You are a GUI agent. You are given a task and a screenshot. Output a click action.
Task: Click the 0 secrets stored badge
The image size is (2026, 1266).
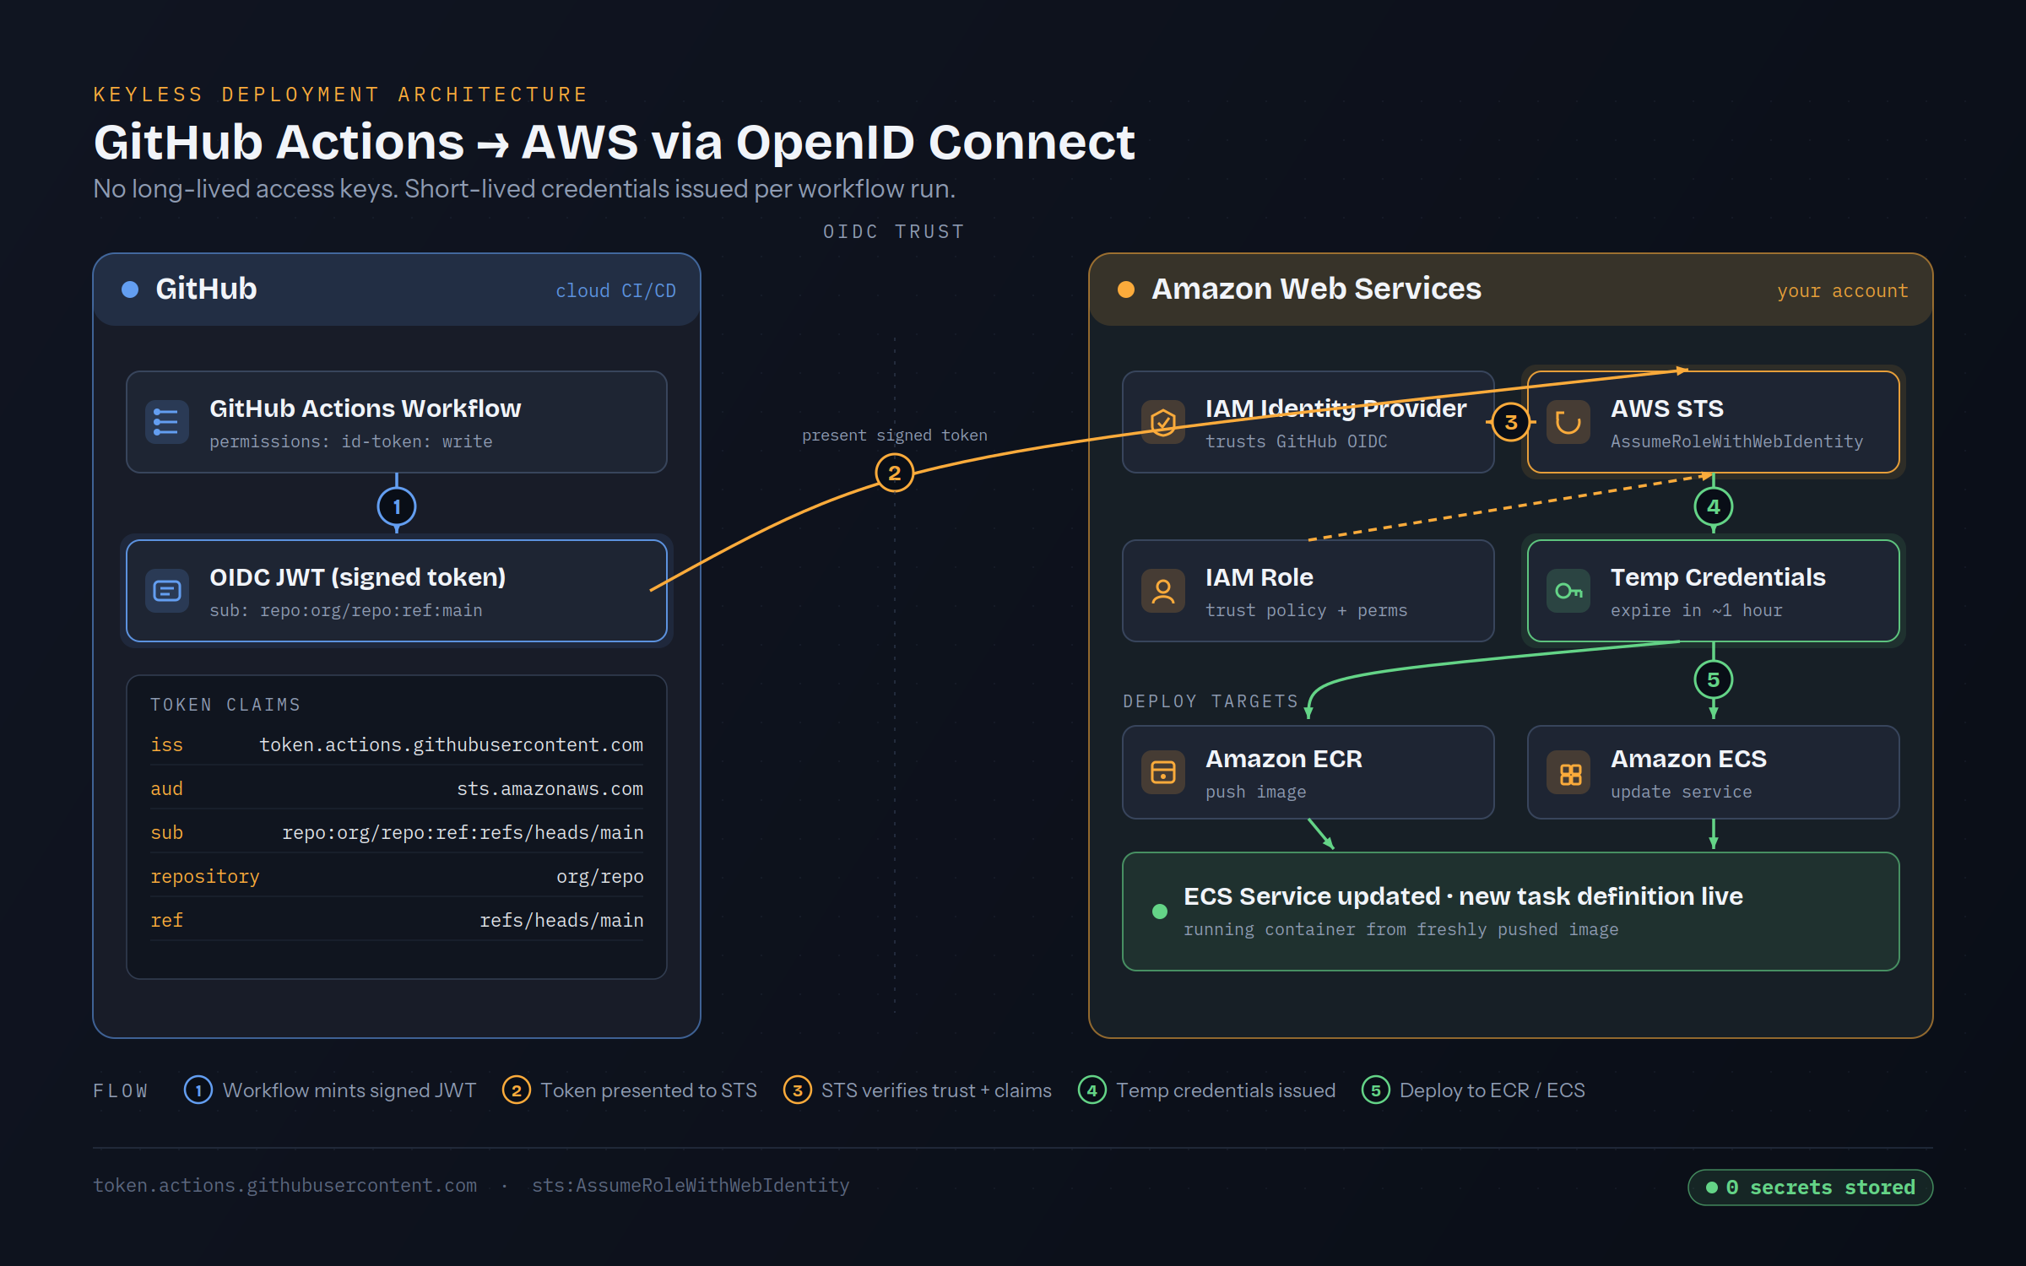pyautogui.click(x=1810, y=1188)
